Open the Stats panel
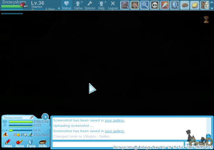Viewport: 214px width, 150px height. coord(8,143)
